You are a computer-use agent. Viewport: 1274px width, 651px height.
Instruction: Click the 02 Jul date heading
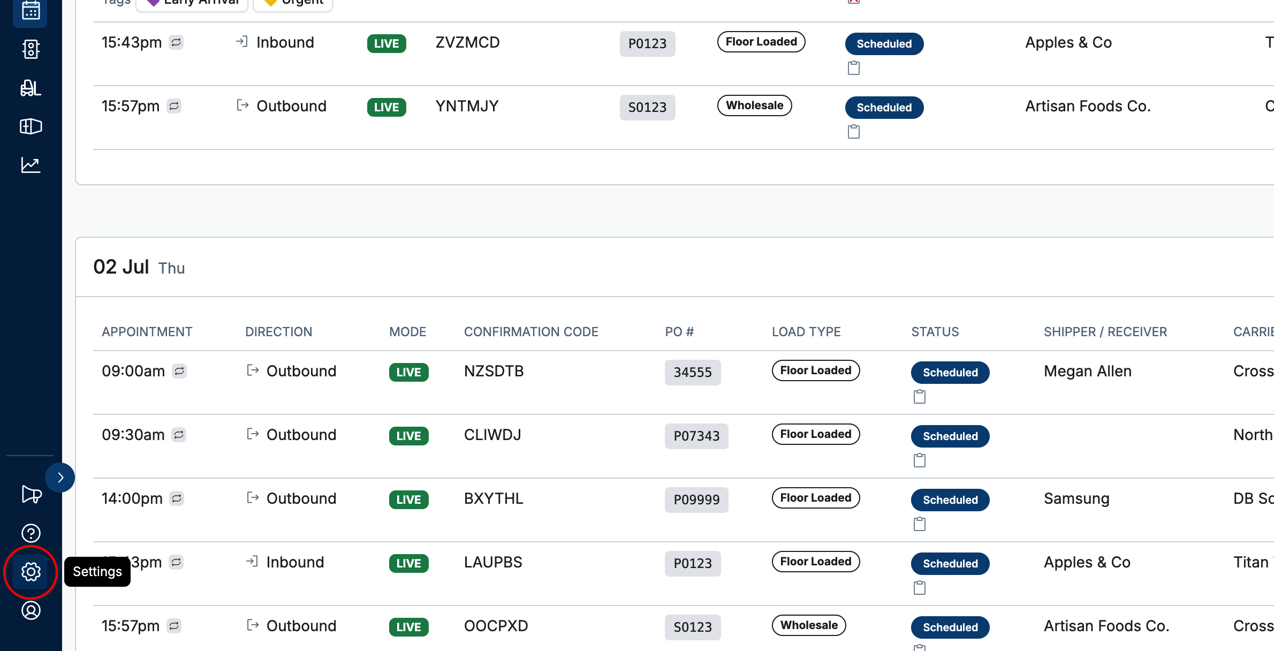(121, 267)
